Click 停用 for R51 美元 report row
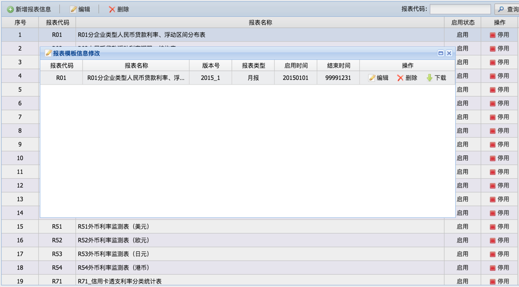519x287 pixels. click(x=499, y=227)
